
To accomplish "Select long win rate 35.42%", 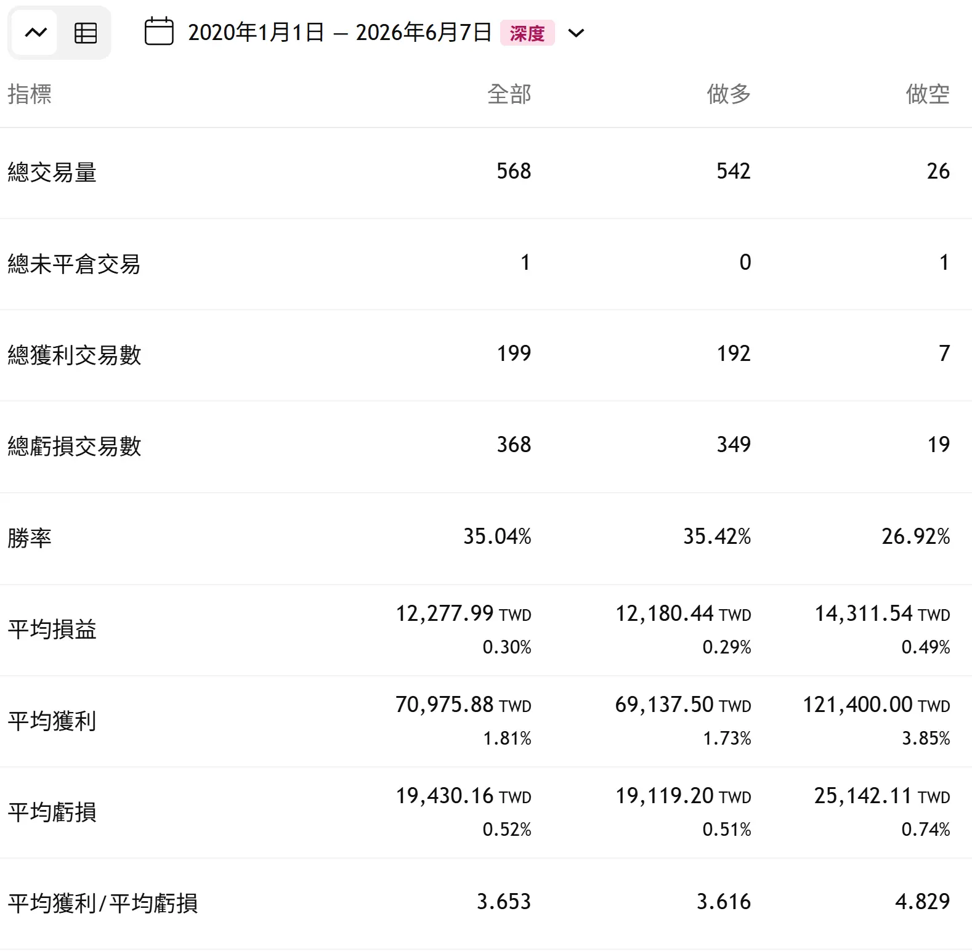I will [717, 536].
